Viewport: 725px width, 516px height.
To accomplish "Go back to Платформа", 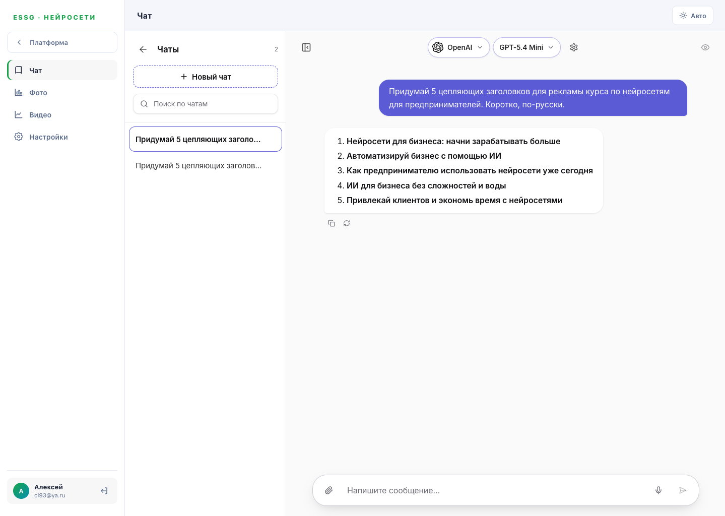I will pos(62,42).
